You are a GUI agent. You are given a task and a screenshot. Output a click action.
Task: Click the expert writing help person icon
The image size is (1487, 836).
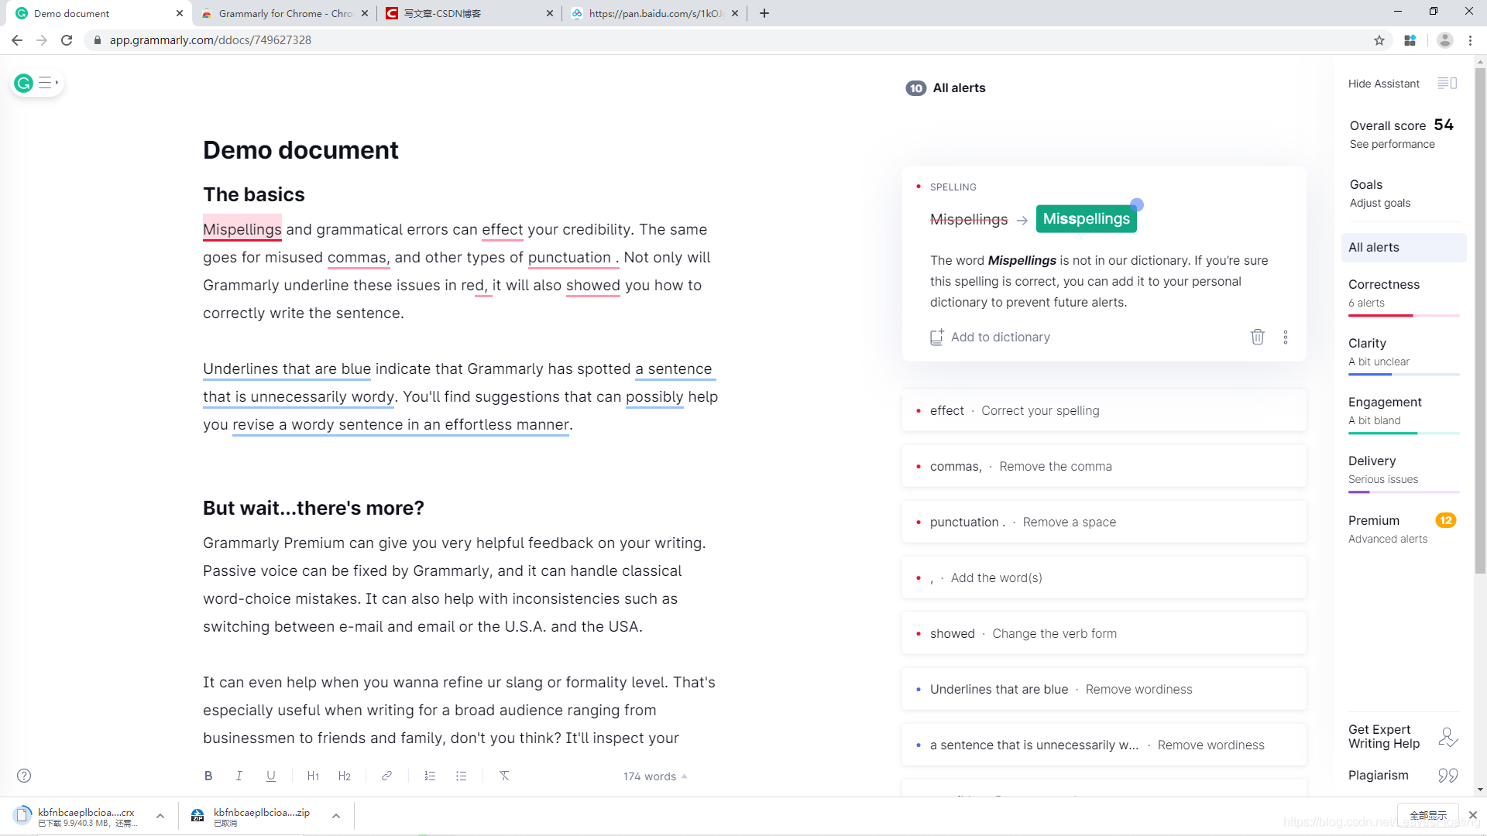[x=1448, y=737]
